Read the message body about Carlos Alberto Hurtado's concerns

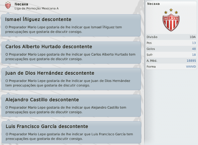click(x=70, y=57)
